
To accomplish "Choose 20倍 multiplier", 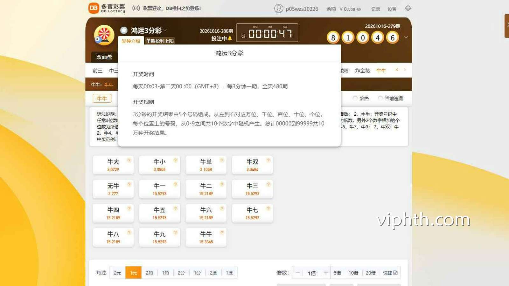I will [371, 273].
